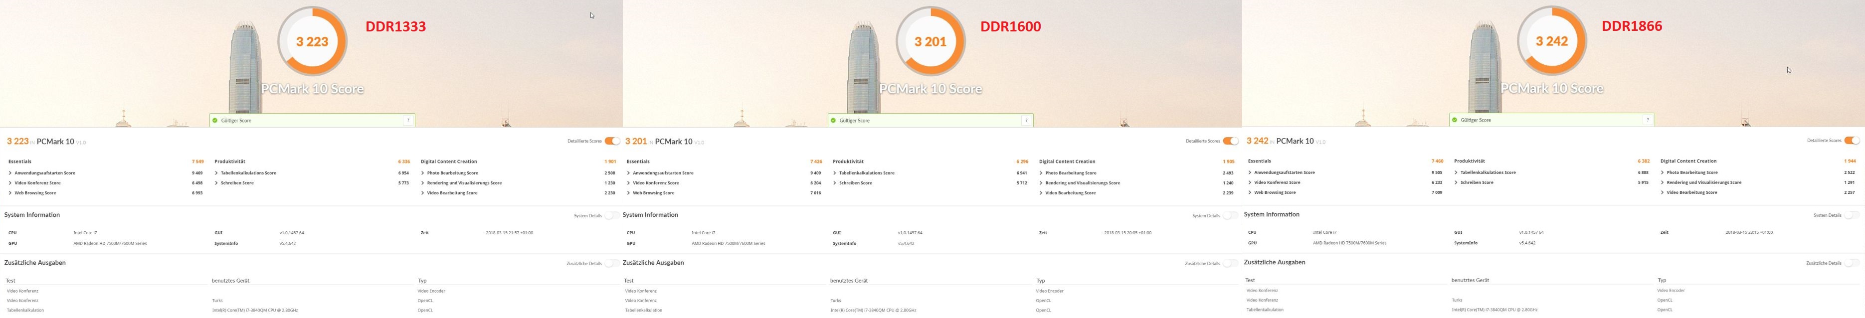Image resolution: width=1865 pixels, height=318 pixels.
Task: Expand Photo Bearbeitung Score with value 2 493
Action: click(1041, 173)
